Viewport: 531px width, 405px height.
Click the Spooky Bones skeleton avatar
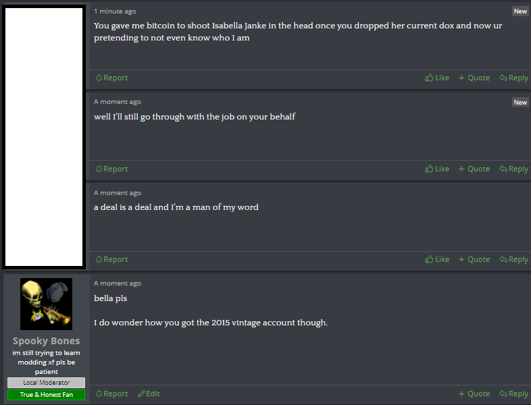(47, 304)
